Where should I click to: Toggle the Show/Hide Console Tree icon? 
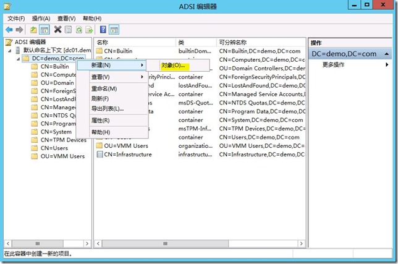point(44,30)
